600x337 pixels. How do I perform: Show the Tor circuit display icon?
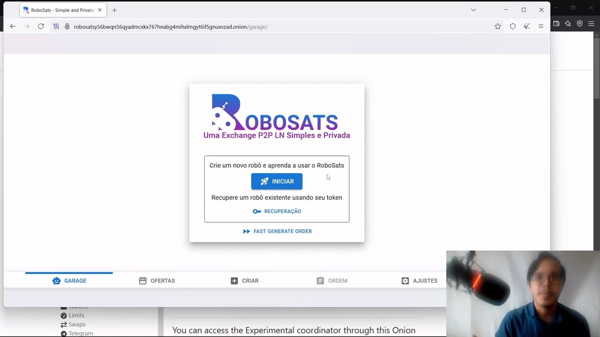56,27
